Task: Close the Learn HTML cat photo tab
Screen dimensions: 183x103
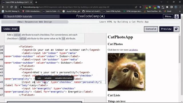Action: [x=31, y=2]
